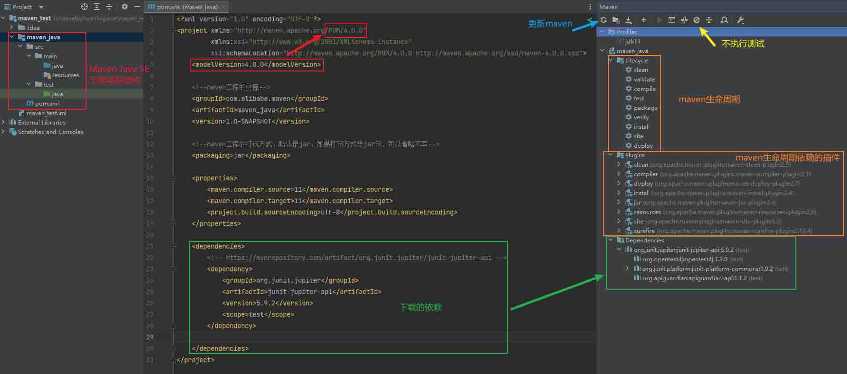
Task: Select java folder under main
Action: point(53,65)
